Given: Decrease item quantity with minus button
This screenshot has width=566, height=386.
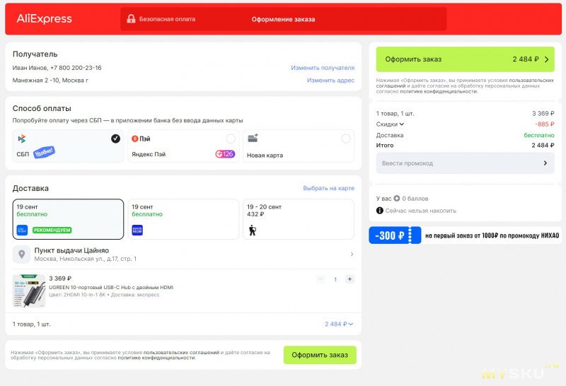Looking at the screenshot, I should point(320,279).
